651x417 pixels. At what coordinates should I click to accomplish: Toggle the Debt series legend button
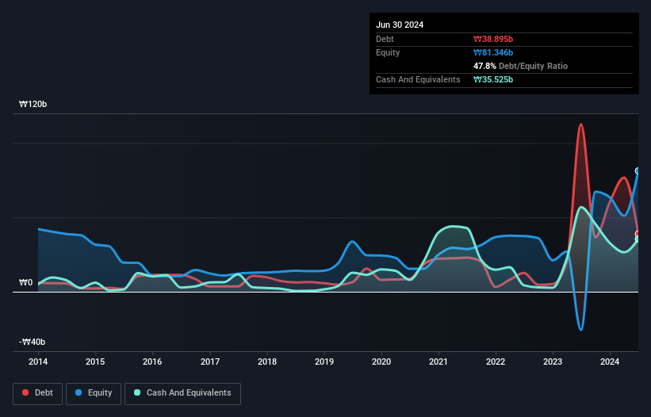(x=37, y=393)
